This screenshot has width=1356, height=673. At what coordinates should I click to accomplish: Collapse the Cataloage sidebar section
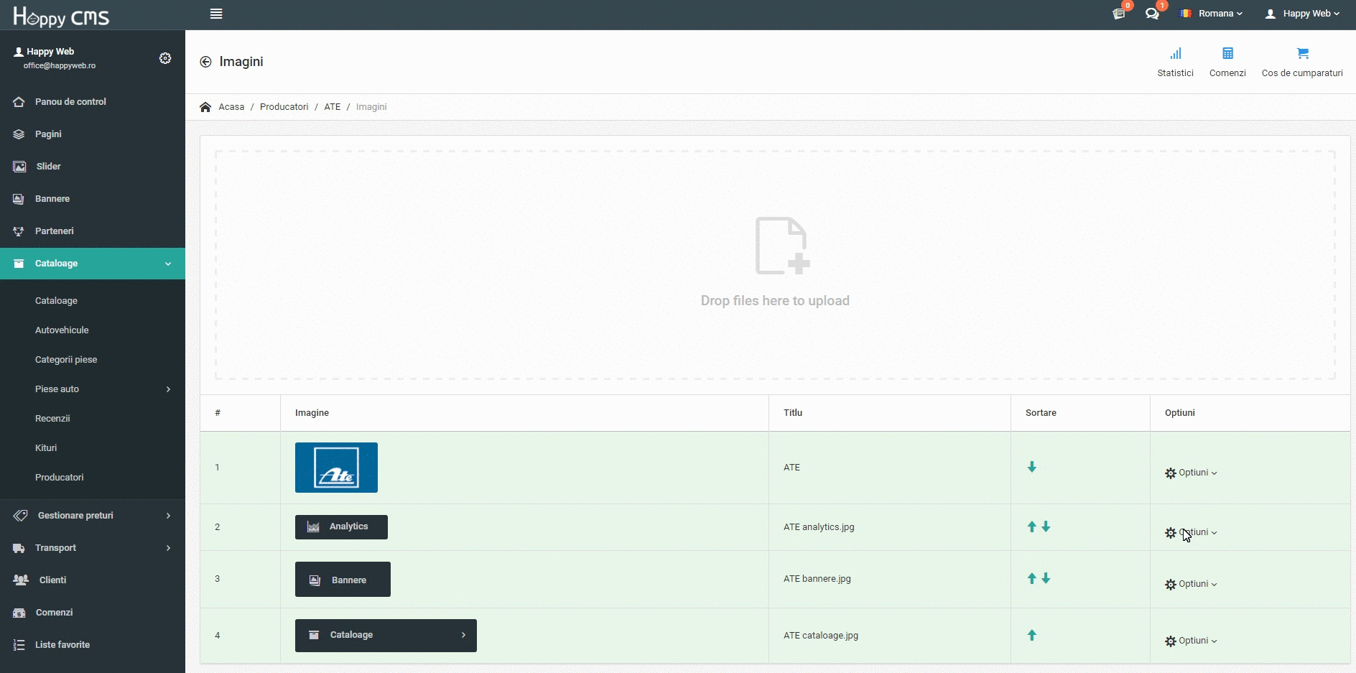93,264
